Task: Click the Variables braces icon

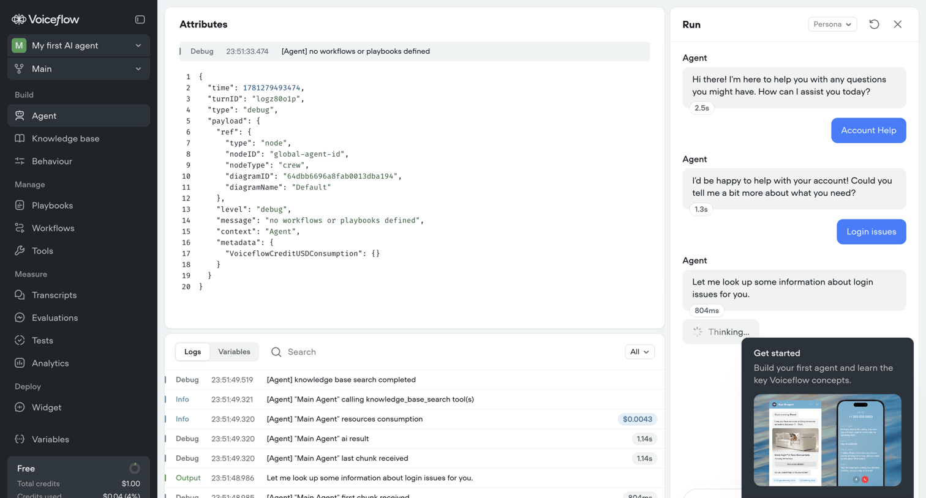Action: (20, 439)
